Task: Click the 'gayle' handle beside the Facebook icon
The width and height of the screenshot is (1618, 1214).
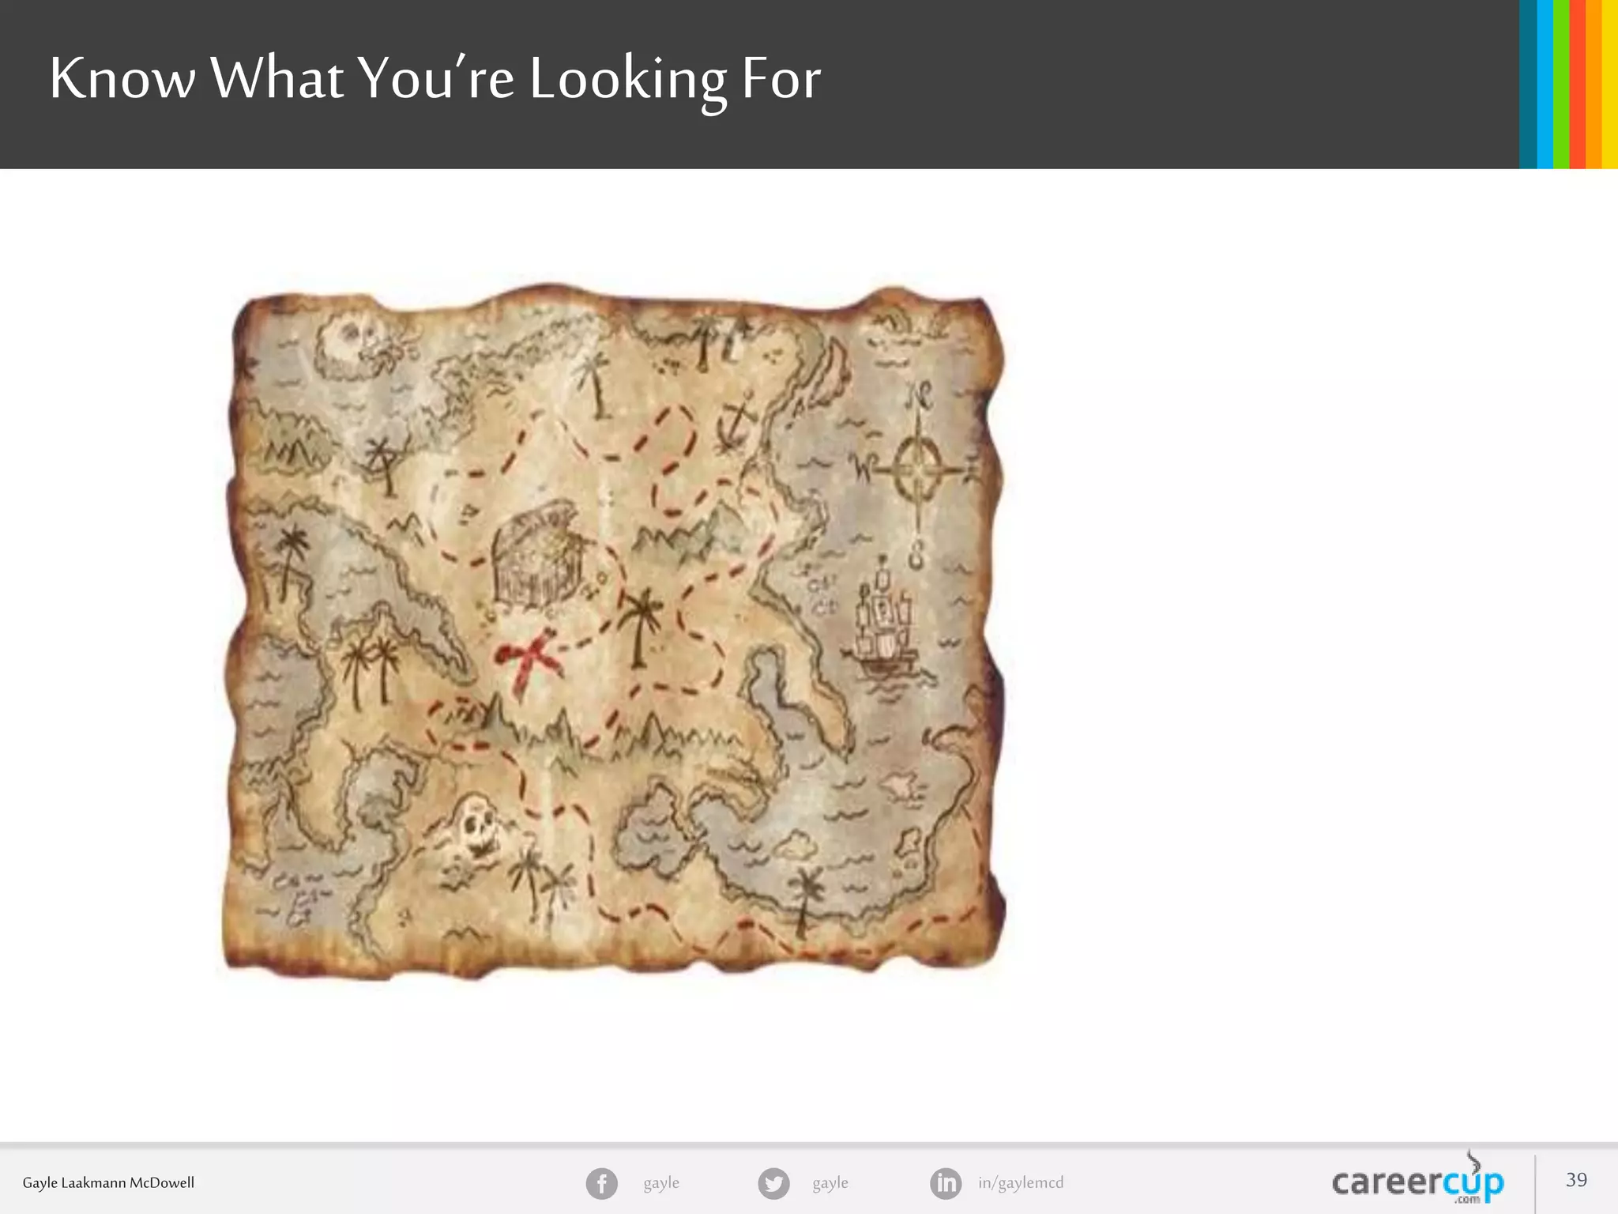Action: pos(661,1182)
